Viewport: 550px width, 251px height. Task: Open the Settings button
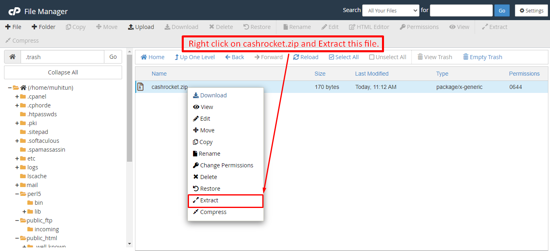[531, 10]
